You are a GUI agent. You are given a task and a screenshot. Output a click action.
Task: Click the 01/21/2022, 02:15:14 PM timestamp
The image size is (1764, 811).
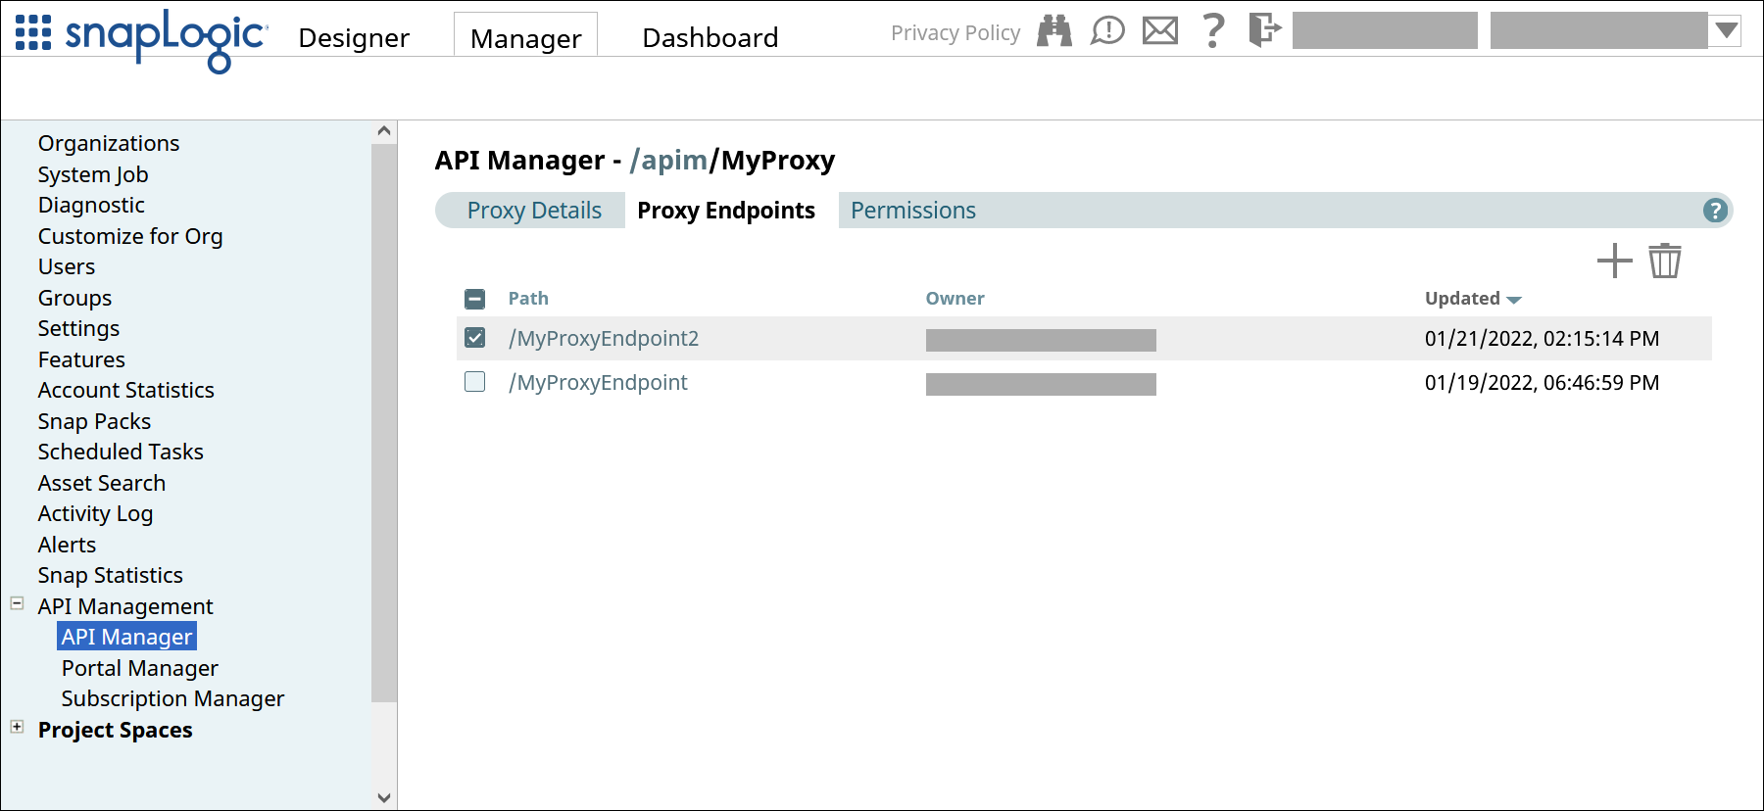click(1542, 339)
